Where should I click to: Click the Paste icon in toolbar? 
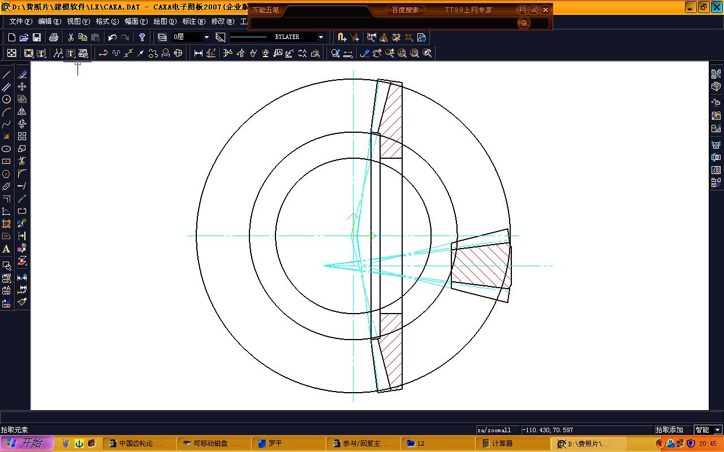point(96,37)
